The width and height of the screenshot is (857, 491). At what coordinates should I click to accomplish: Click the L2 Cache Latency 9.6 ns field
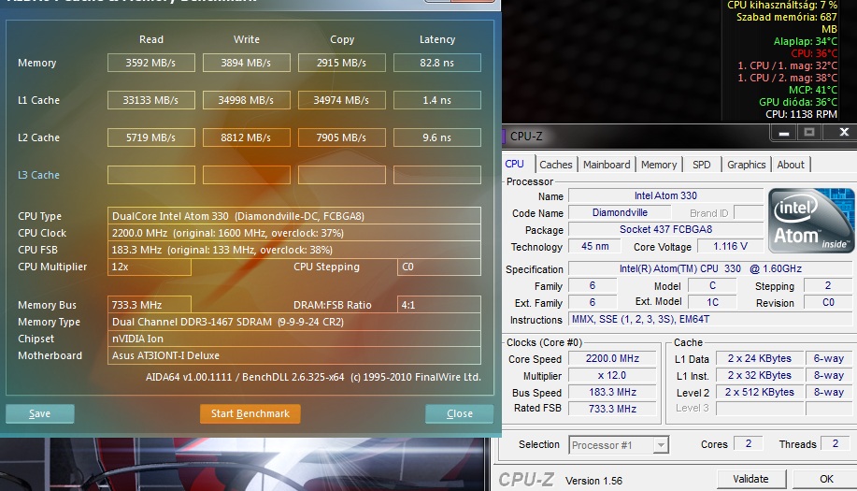tap(437, 137)
